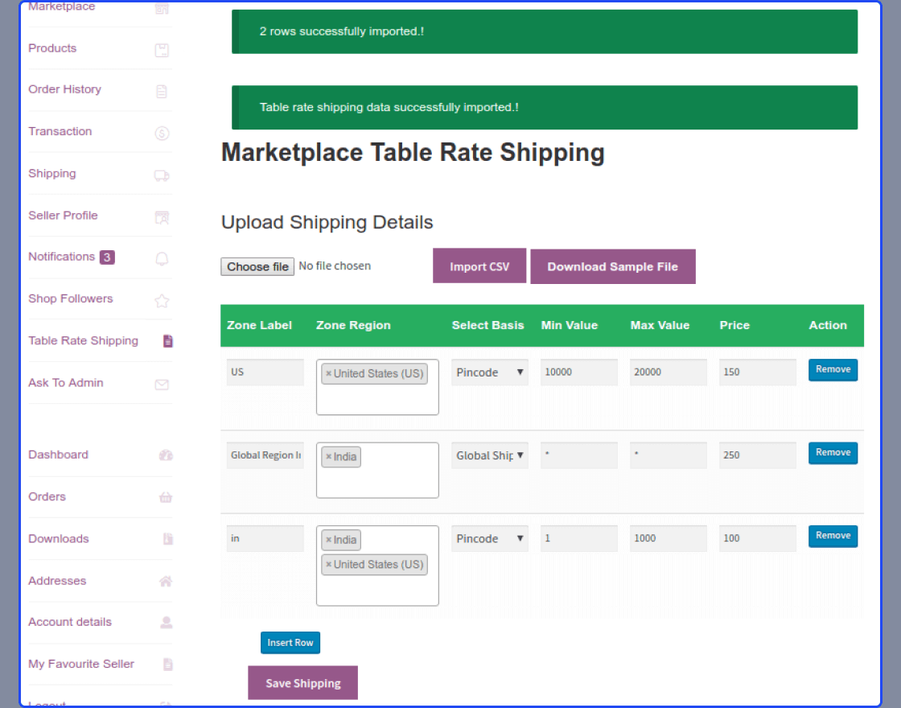Click the Import CSV button
The image size is (901, 708).
coord(479,265)
